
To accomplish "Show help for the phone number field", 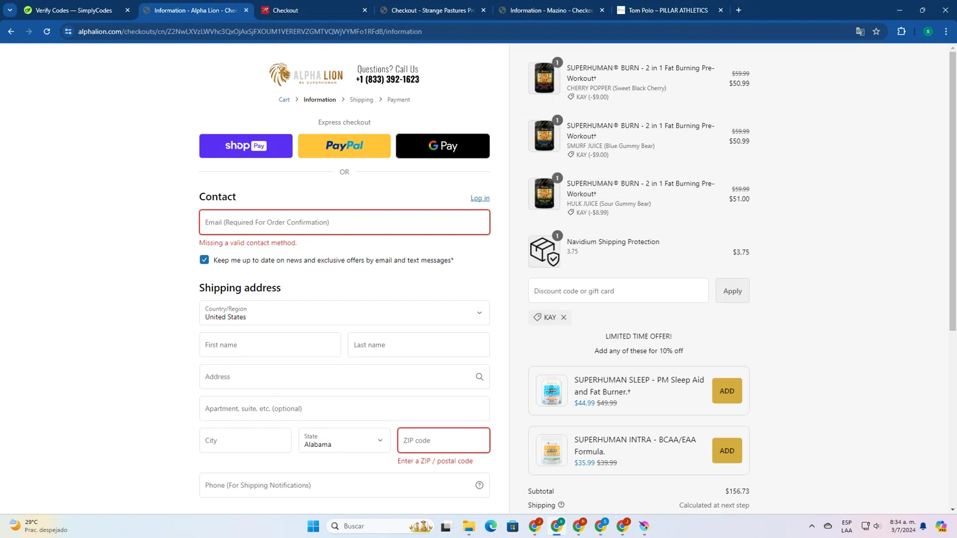I will [480, 485].
